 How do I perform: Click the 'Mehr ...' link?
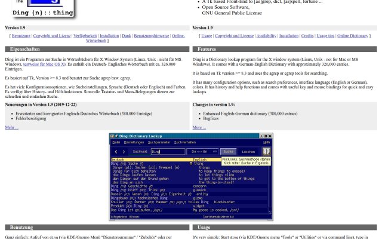(12, 127)
